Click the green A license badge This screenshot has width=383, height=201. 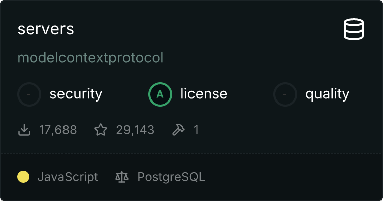pyautogui.click(x=160, y=94)
